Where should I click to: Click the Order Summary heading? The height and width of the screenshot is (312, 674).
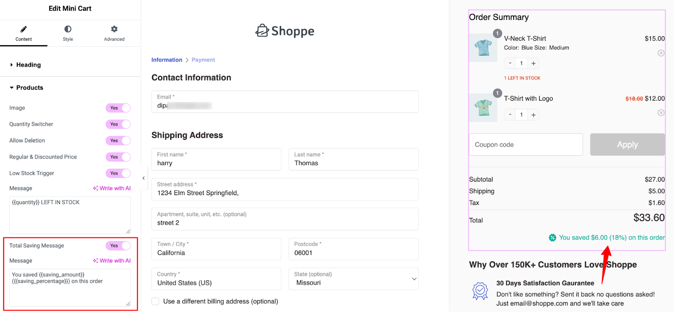(499, 17)
